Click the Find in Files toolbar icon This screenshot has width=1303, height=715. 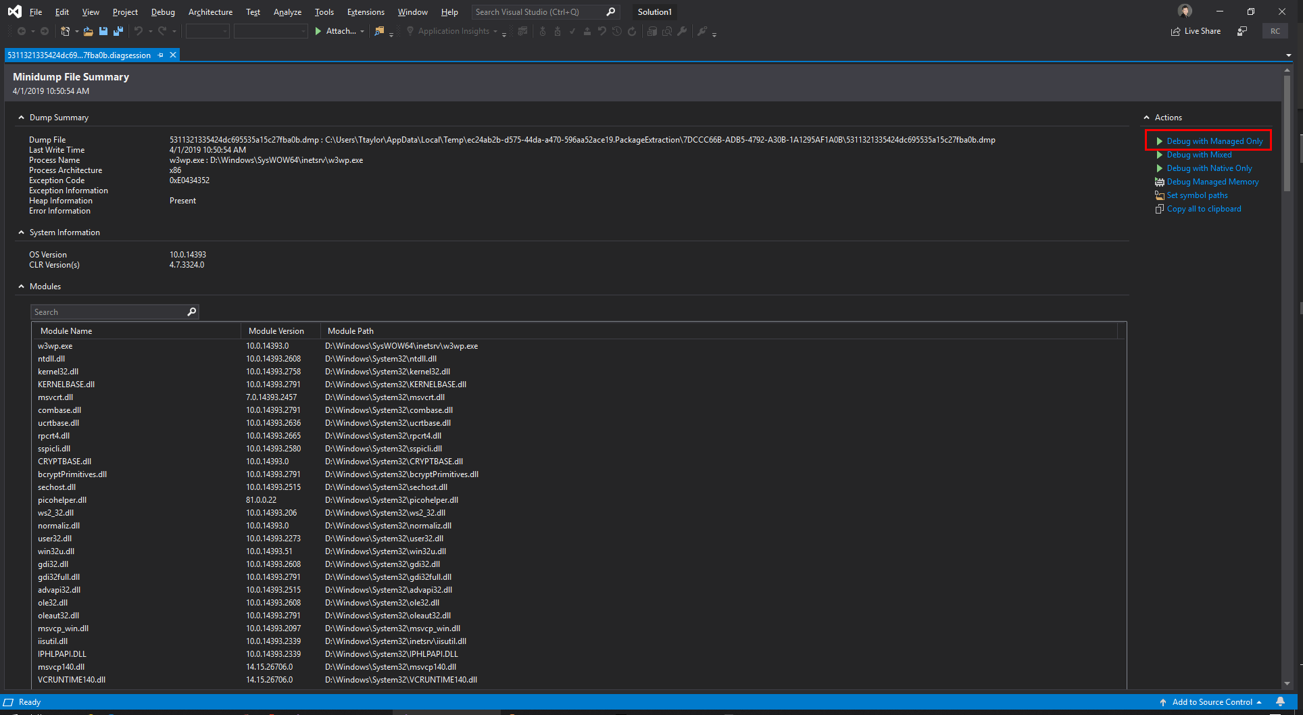point(379,31)
